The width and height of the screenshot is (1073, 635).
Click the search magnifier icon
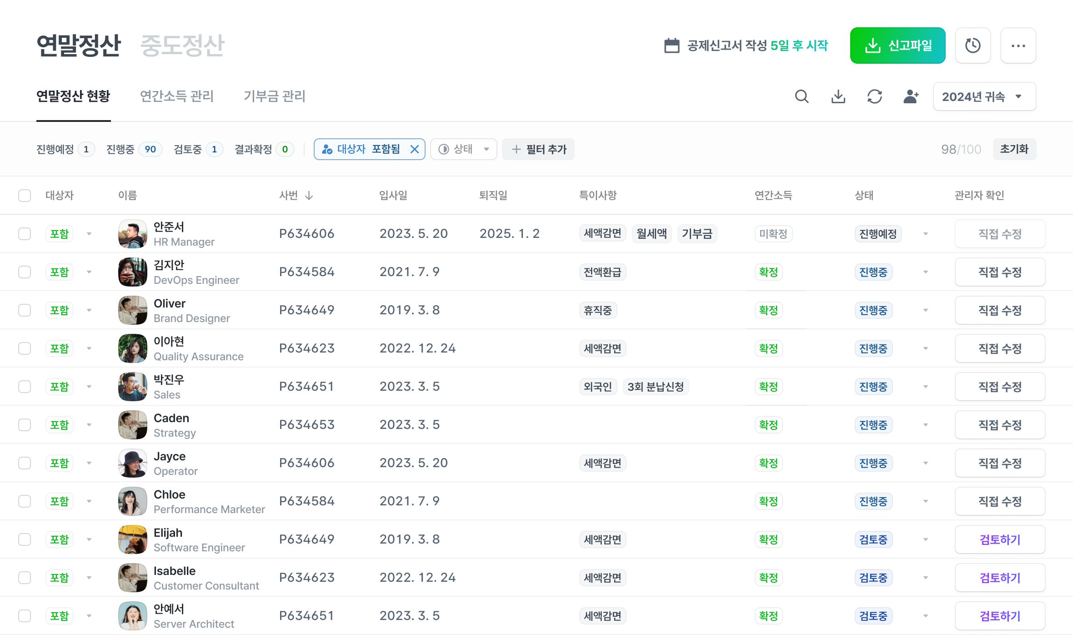coord(802,96)
